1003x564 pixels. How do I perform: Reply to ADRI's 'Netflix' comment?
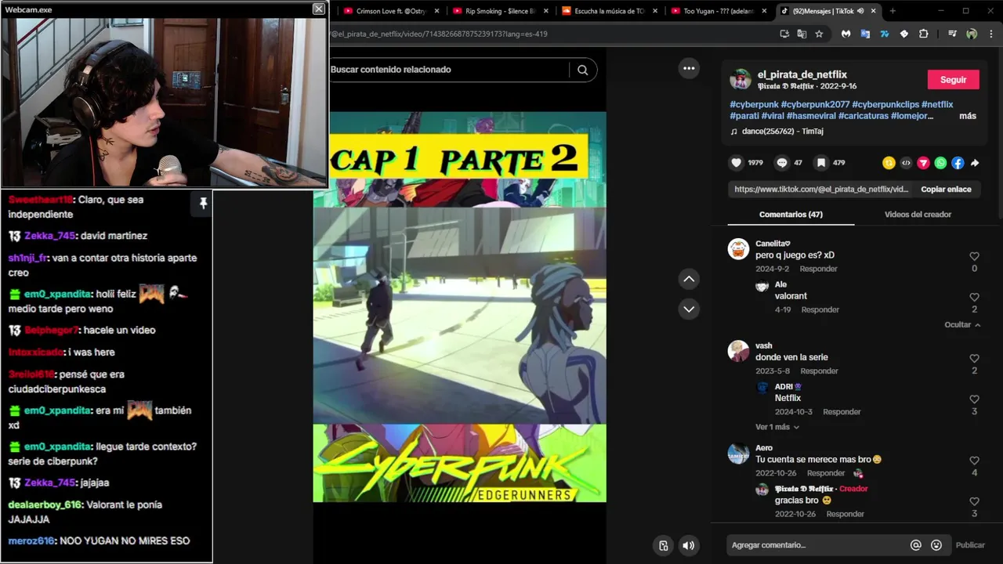842,412
